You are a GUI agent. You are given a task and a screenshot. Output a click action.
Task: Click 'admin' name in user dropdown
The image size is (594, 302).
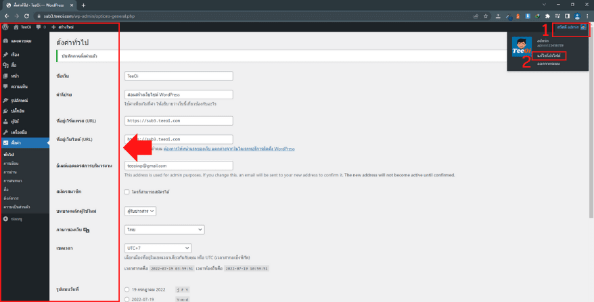pos(543,40)
